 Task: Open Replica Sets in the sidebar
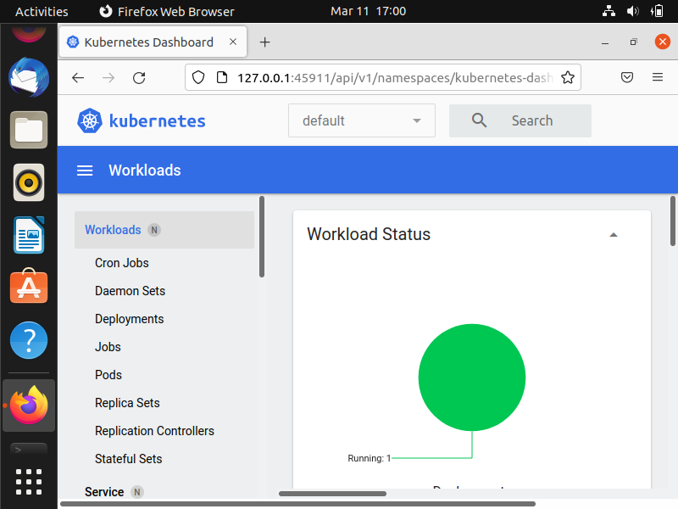(x=127, y=403)
